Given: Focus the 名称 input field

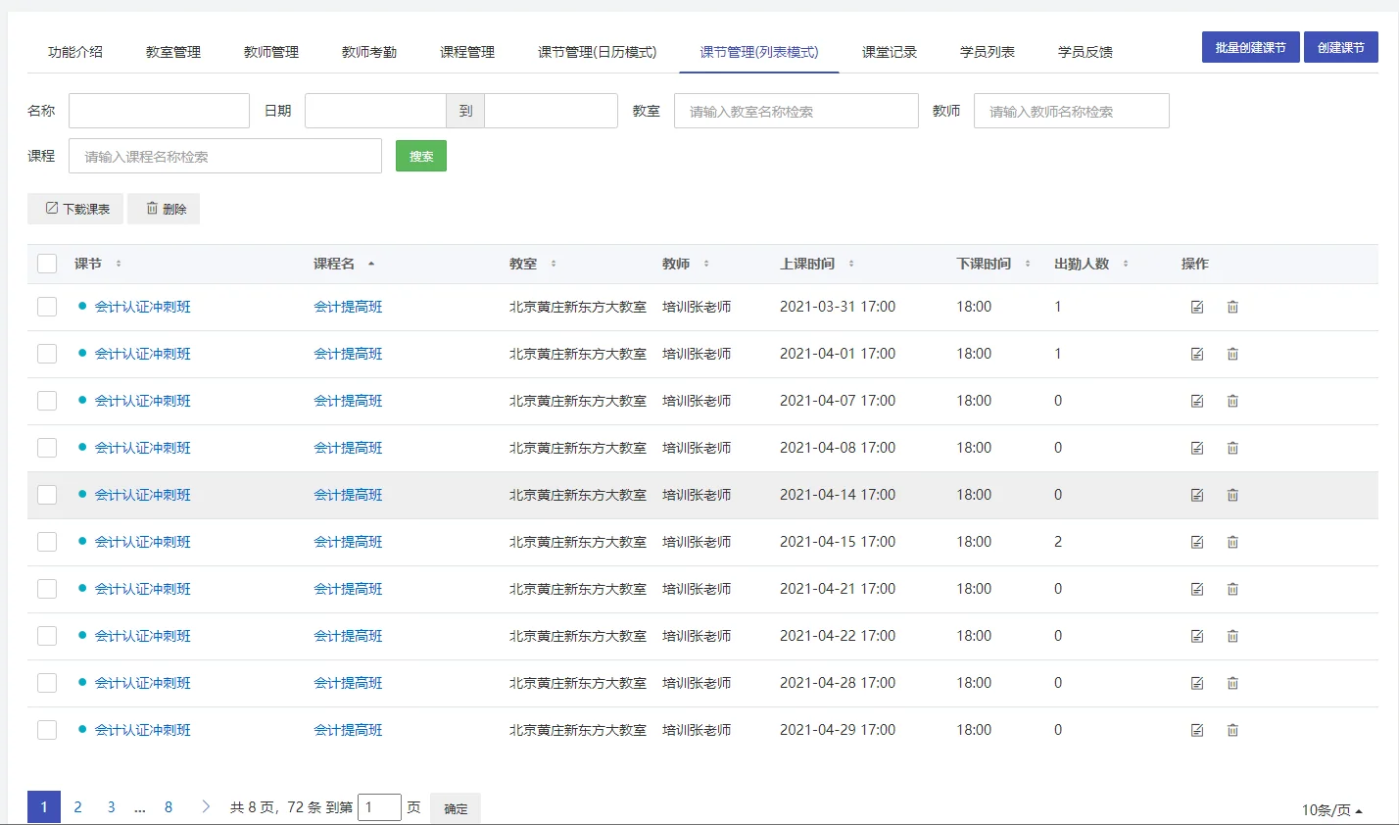Looking at the screenshot, I should pos(159,111).
